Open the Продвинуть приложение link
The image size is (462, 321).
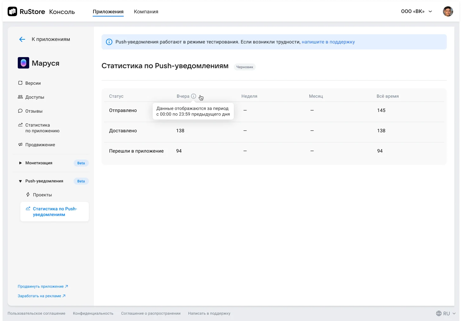43,286
